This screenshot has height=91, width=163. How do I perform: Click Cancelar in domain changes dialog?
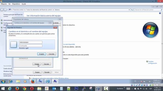(x=46, y=64)
